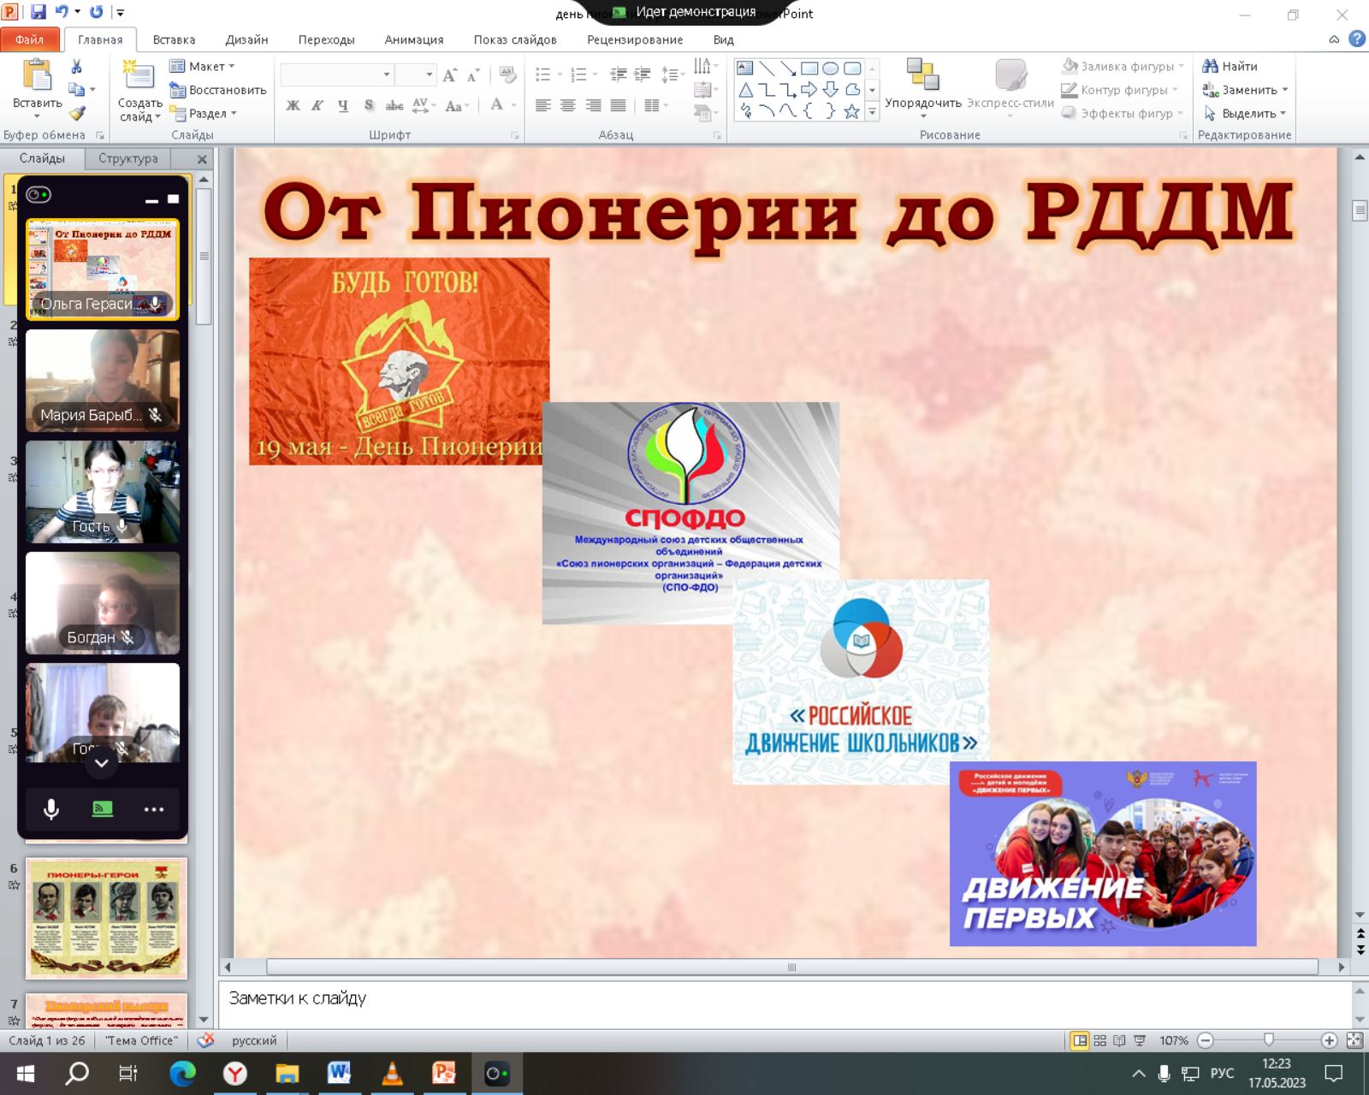Screen dimensions: 1369x1095
Task: Toggle microphone in meeting panel
Action: [x=51, y=809]
